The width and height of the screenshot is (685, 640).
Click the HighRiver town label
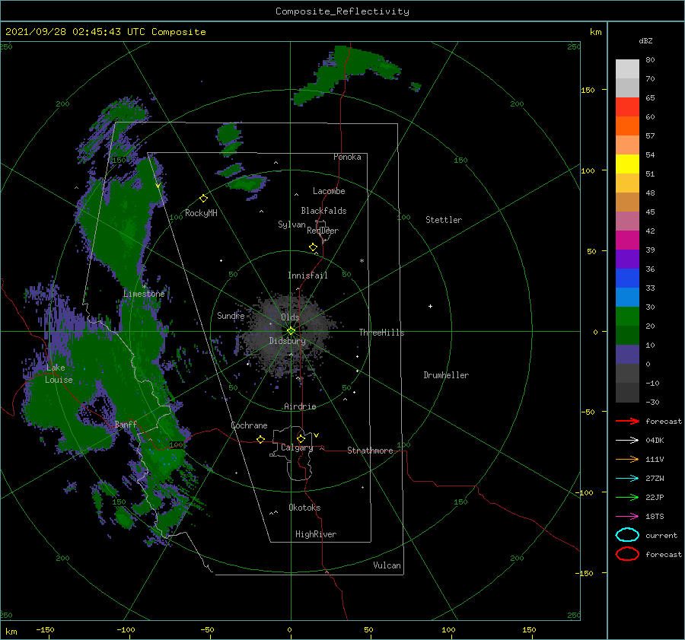tap(316, 534)
